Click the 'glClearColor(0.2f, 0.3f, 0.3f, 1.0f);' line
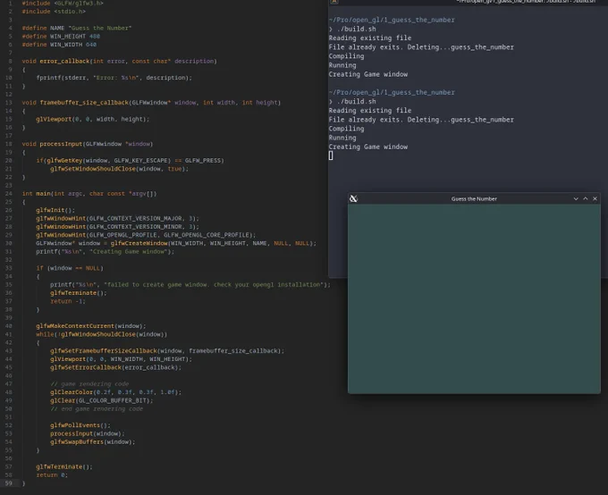Viewport: 608px width, 495px height. tap(115, 392)
